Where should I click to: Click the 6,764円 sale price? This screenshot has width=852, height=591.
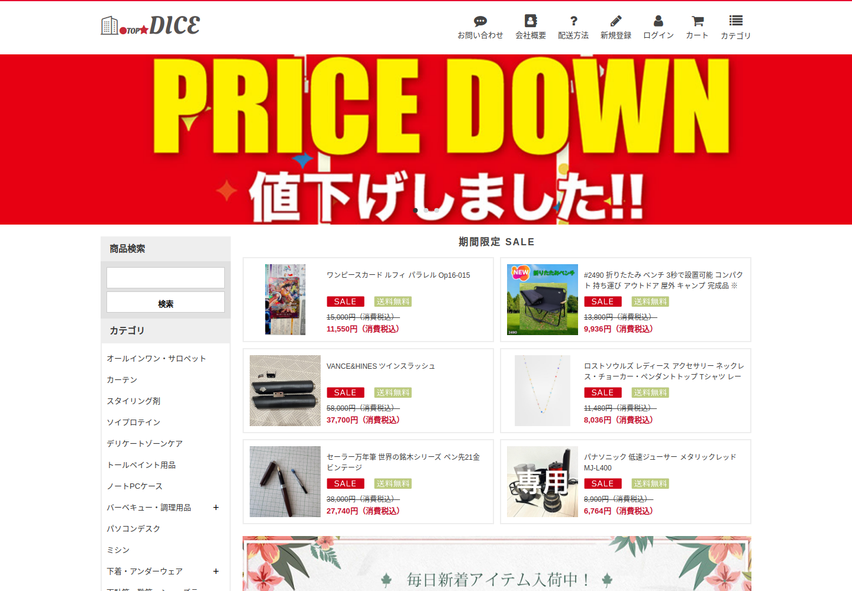click(618, 511)
